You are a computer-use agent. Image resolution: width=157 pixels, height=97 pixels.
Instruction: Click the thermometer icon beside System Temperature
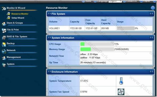(x=121, y=81)
